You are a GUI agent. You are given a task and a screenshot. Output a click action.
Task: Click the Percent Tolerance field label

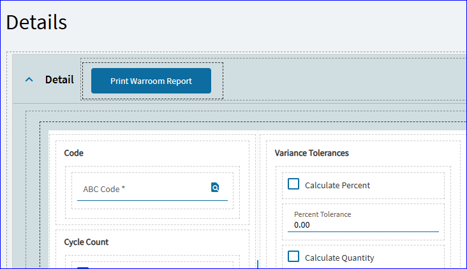tap(323, 214)
